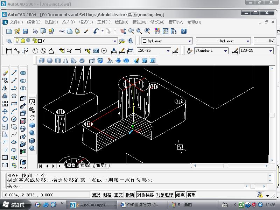Choose the Polygon draw tool

[x=14, y=96]
